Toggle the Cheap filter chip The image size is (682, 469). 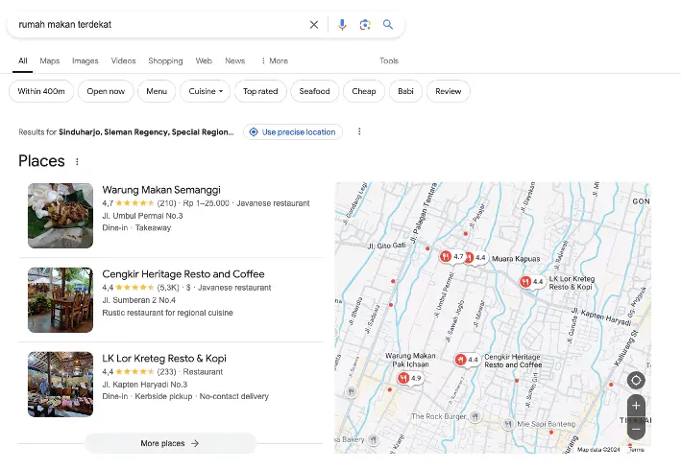(x=364, y=91)
